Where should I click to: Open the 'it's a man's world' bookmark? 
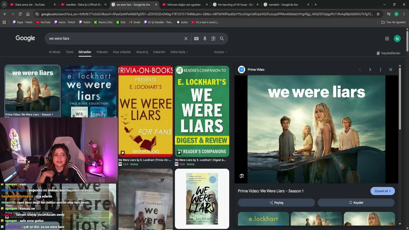point(205,22)
